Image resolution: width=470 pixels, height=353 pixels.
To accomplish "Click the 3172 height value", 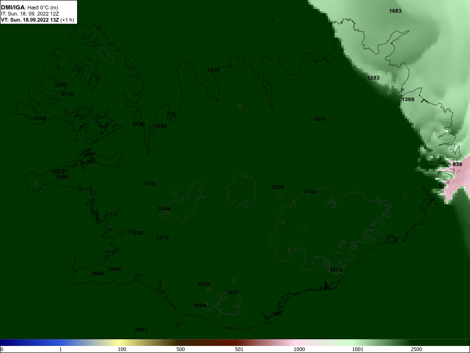I will [163, 238].
